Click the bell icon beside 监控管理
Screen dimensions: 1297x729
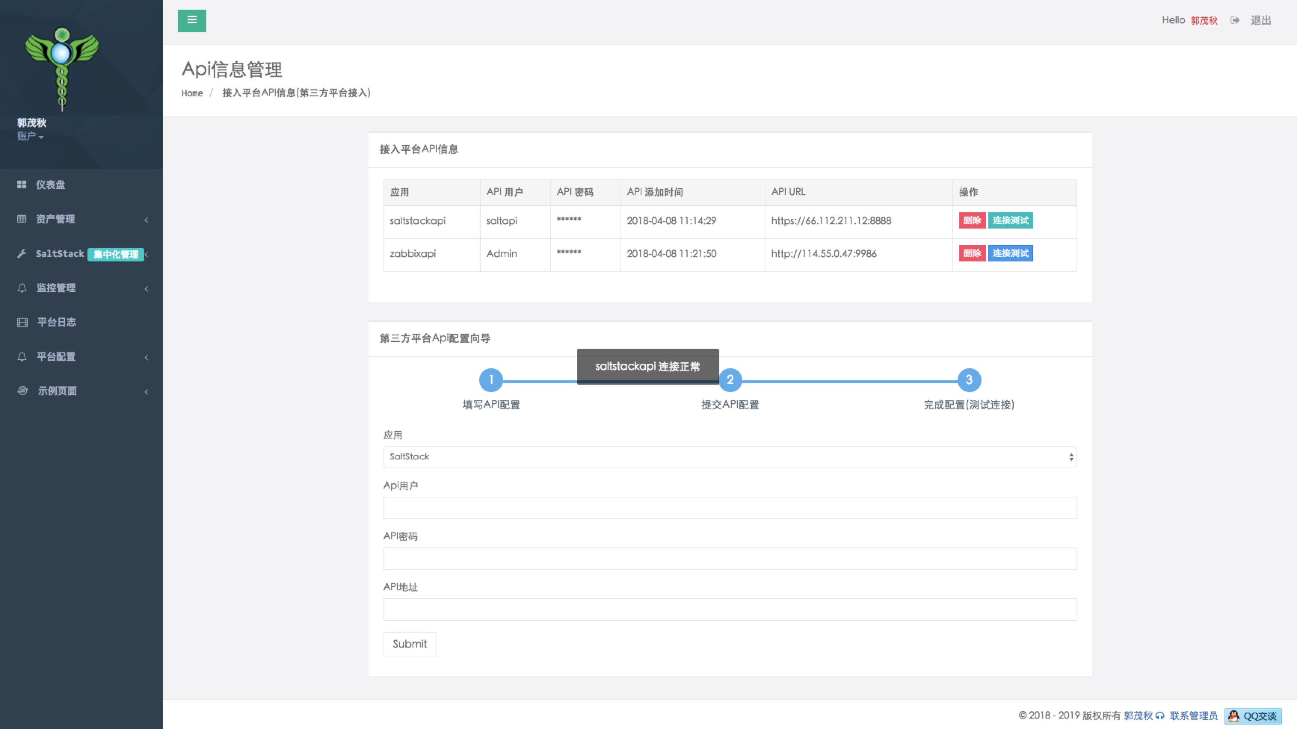click(x=22, y=288)
